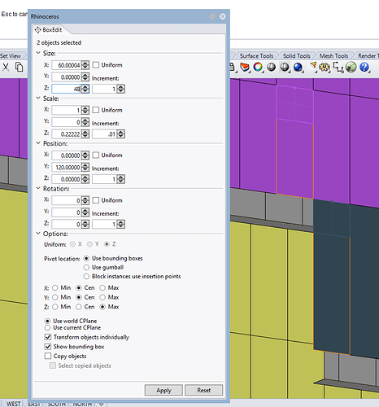Click the Reset button

[204, 390]
